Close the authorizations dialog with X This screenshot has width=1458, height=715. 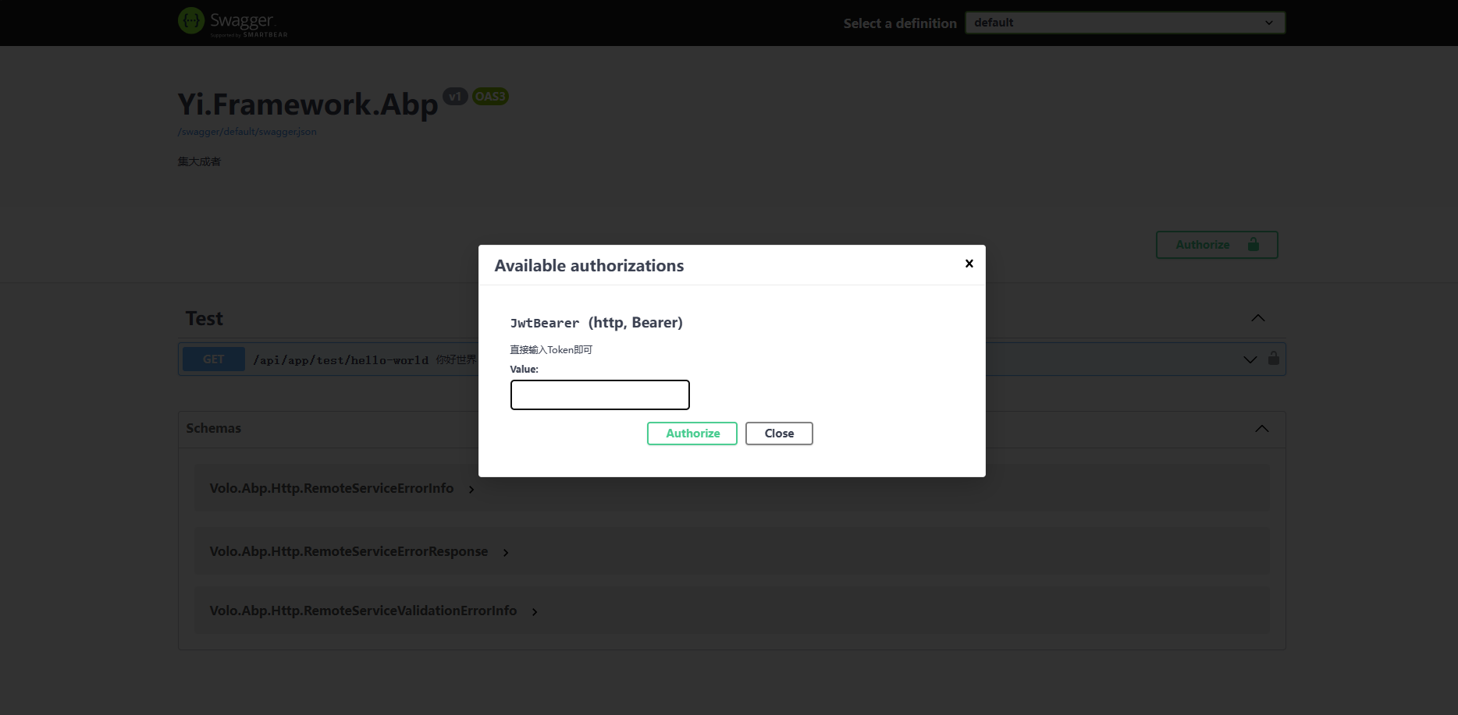pyautogui.click(x=969, y=264)
